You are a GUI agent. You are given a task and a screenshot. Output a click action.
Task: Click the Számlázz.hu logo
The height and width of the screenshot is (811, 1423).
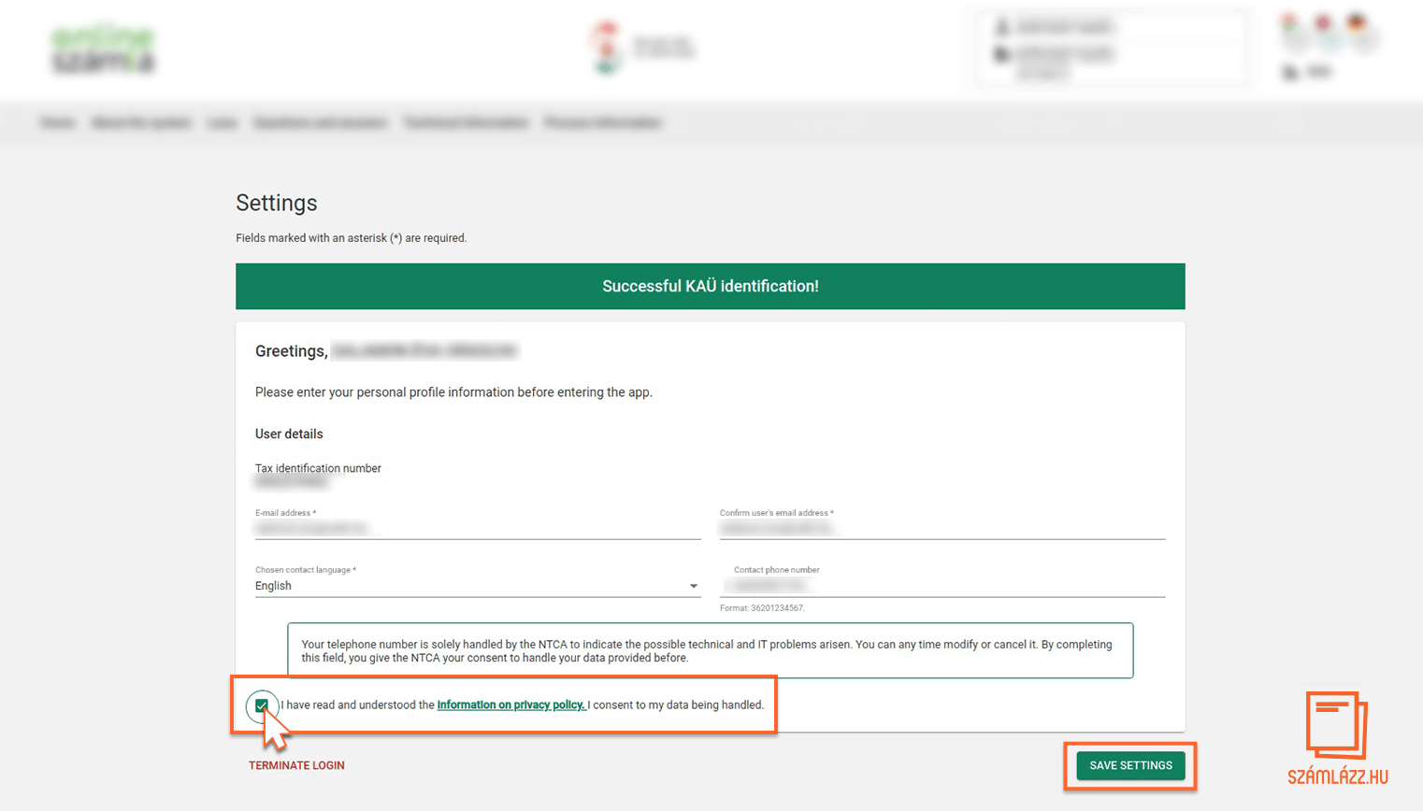[1337, 737]
